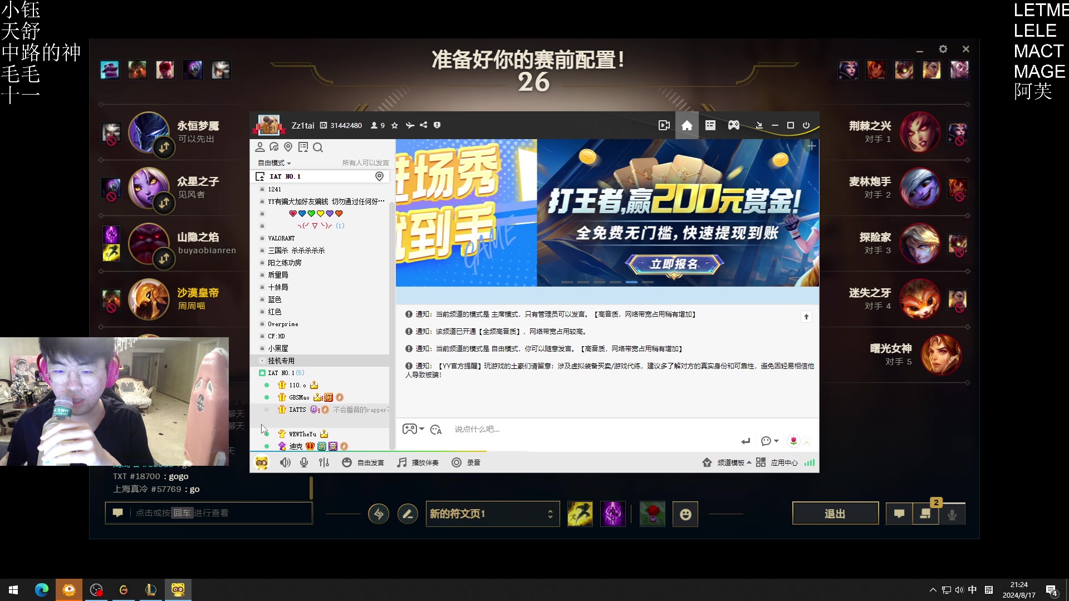Start 录音 recording
Viewport: 1069px width, 601px height.
pyautogui.click(x=466, y=463)
